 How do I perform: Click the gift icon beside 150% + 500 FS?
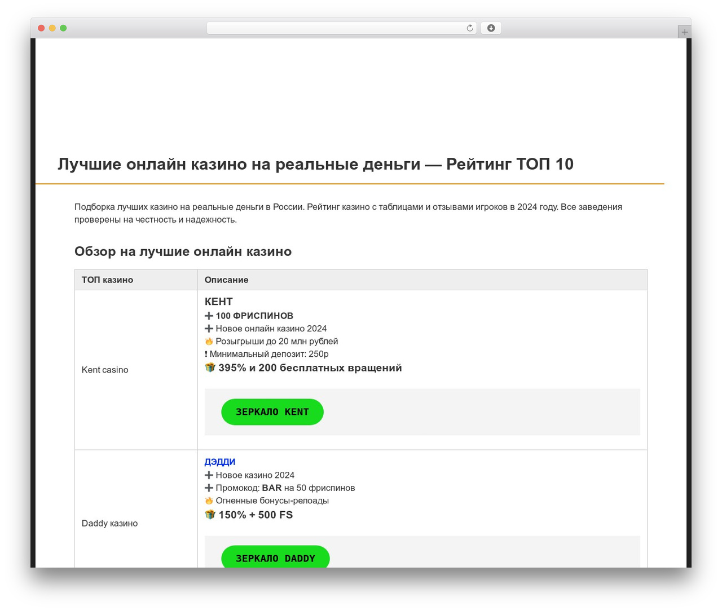(210, 515)
